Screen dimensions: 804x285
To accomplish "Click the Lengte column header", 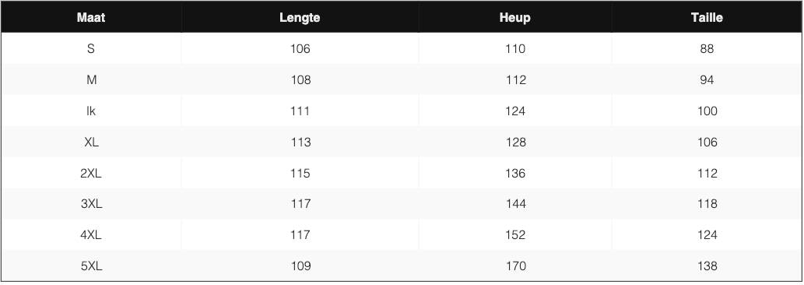I will click(x=300, y=17).
